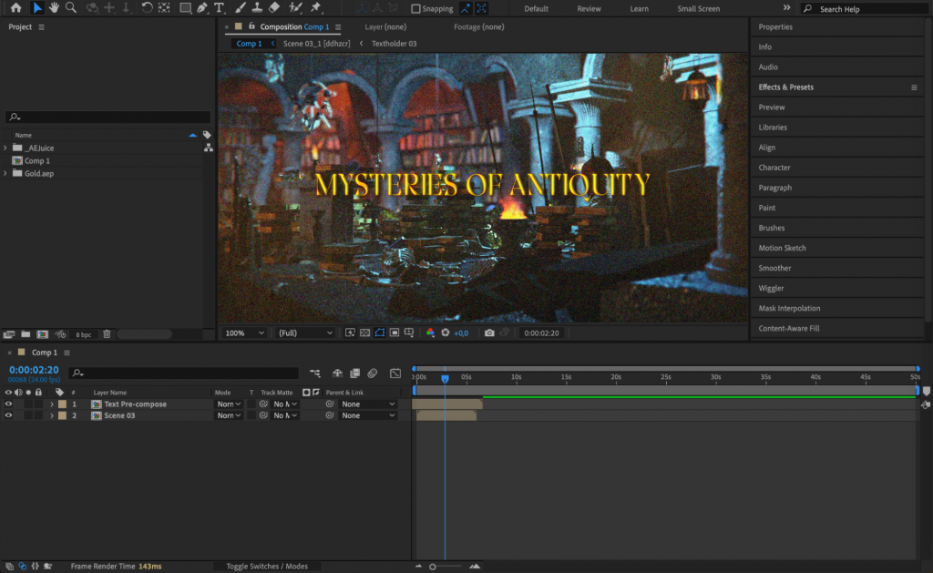The image size is (933, 573).
Task: Click Toggle Switches / Modes
Action: pos(267,566)
